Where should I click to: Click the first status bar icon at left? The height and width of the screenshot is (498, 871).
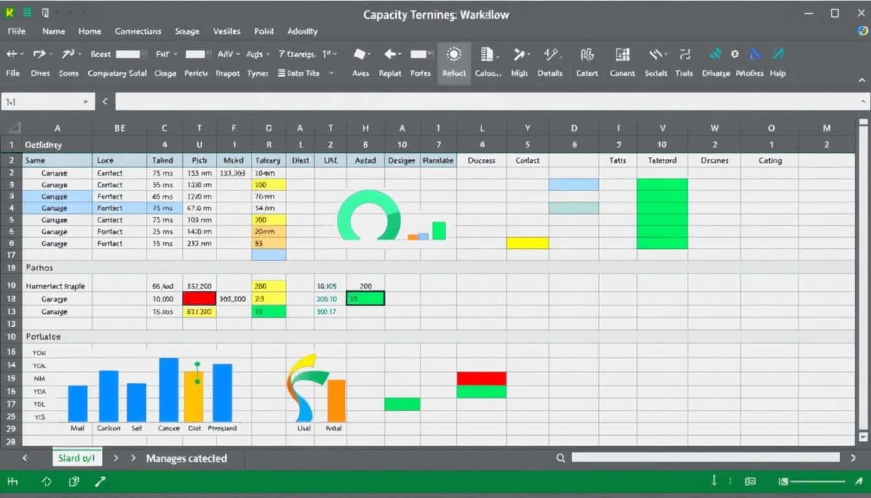tap(12, 482)
